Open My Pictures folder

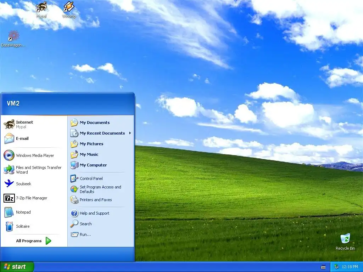[x=101, y=144]
